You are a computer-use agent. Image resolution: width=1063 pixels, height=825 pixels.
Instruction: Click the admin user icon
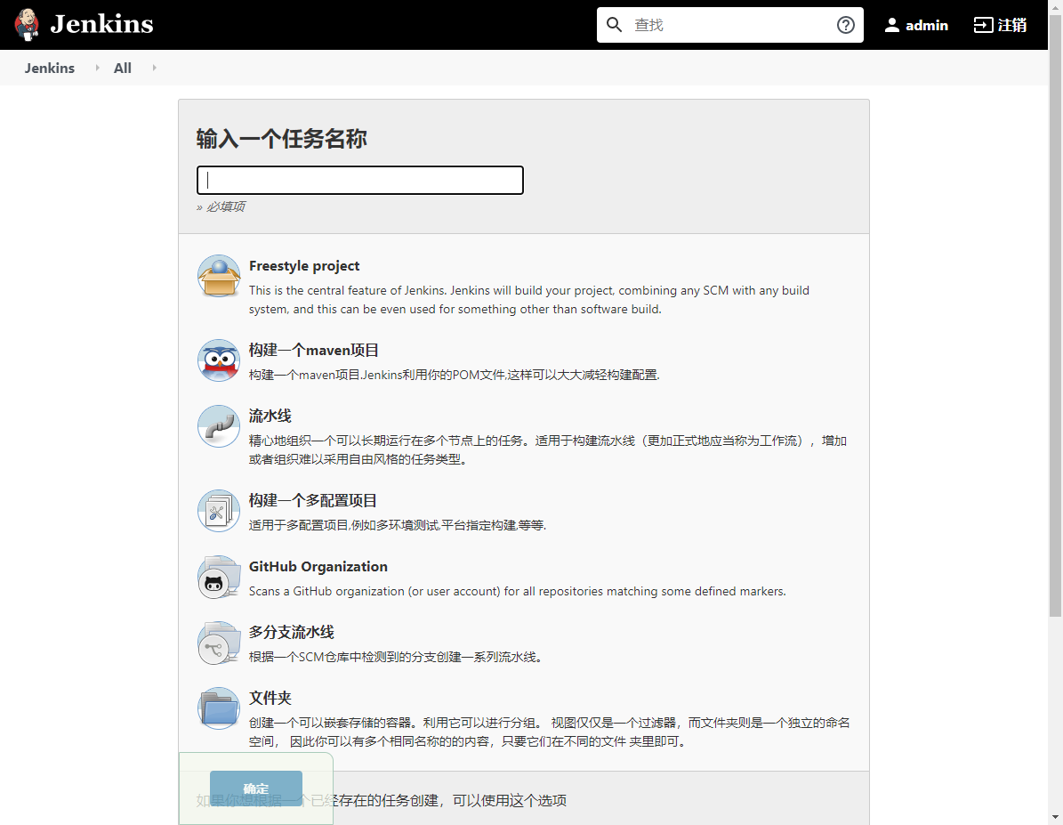coord(891,24)
